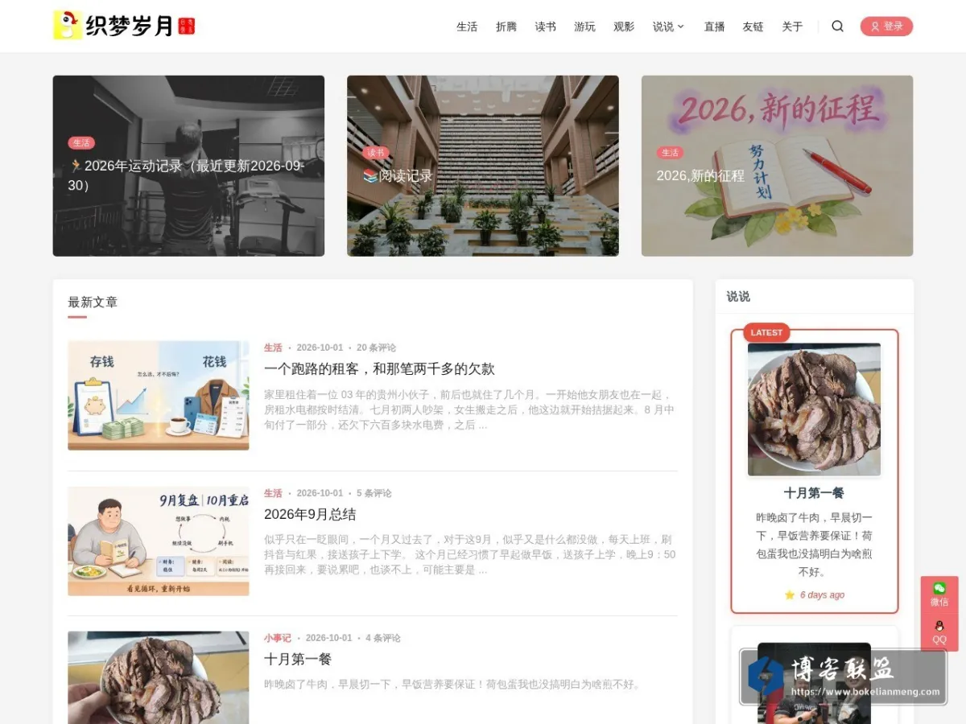The image size is (966, 724).
Task: Click the date 2026-10-01 on the 租客 article
Action: coord(320,348)
